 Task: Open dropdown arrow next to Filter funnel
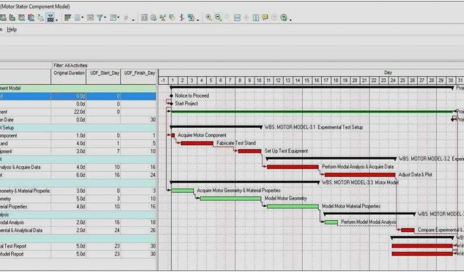click(106, 18)
